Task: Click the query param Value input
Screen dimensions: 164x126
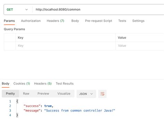Action: pyautogui.click(x=140, y=46)
